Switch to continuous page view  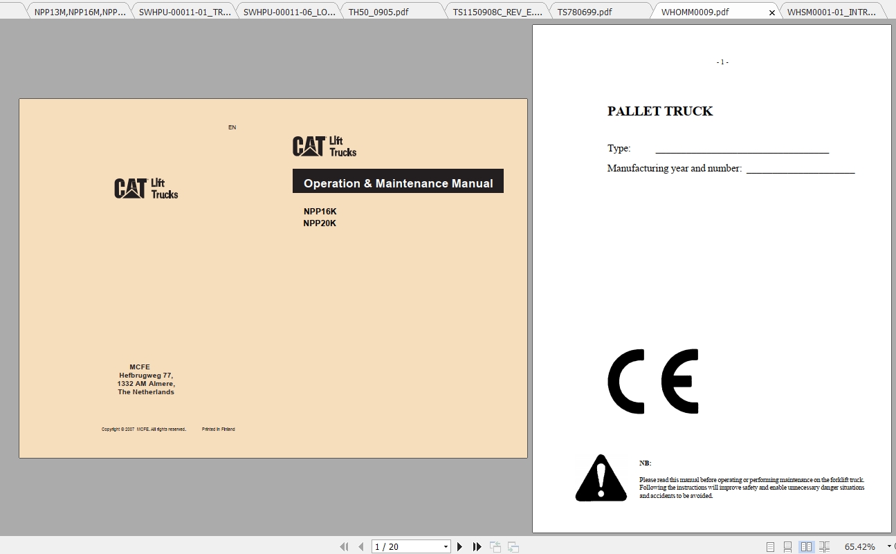click(788, 546)
